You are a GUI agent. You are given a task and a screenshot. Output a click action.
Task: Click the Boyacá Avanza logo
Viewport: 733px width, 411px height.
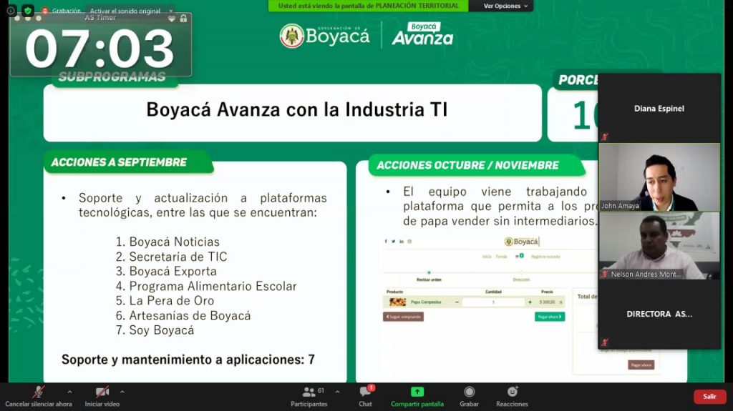(x=422, y=34)
